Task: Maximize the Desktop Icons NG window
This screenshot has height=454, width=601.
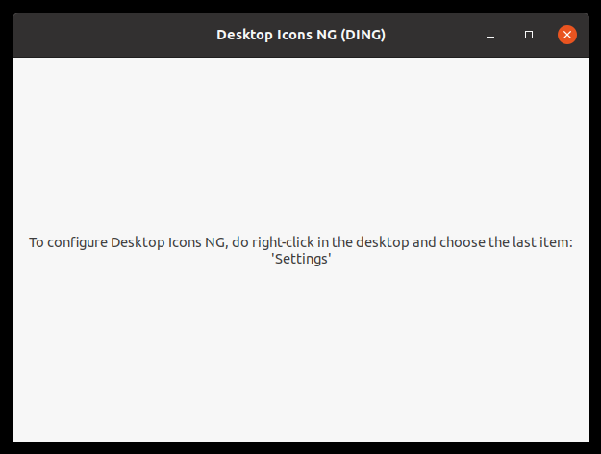Action: [529, 35]
